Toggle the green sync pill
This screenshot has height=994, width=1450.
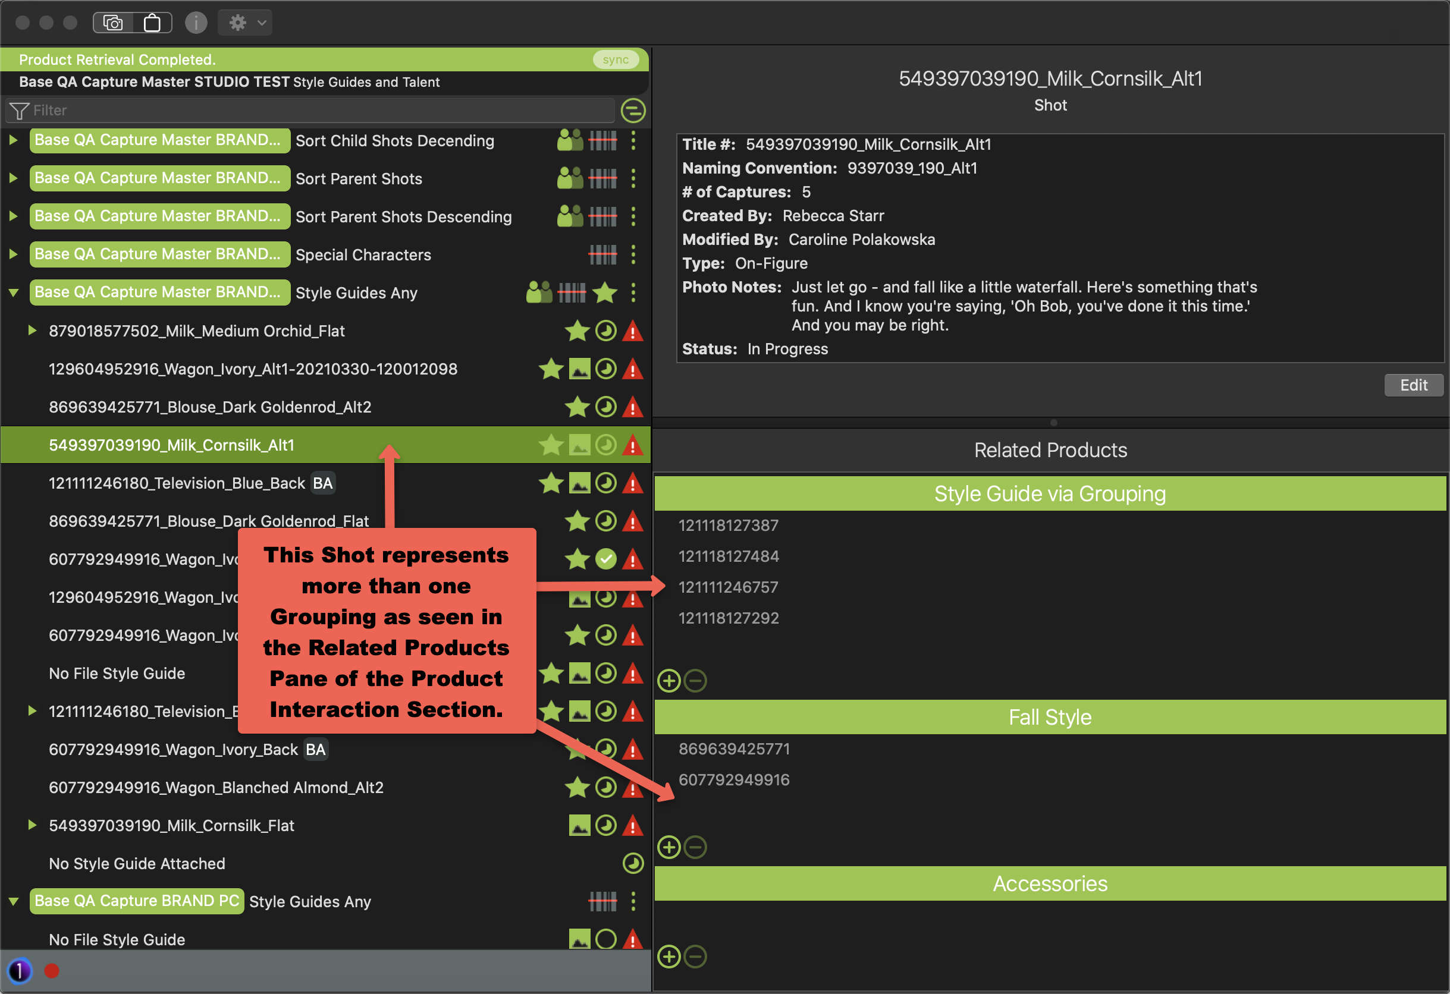click(x=615, y=60)
